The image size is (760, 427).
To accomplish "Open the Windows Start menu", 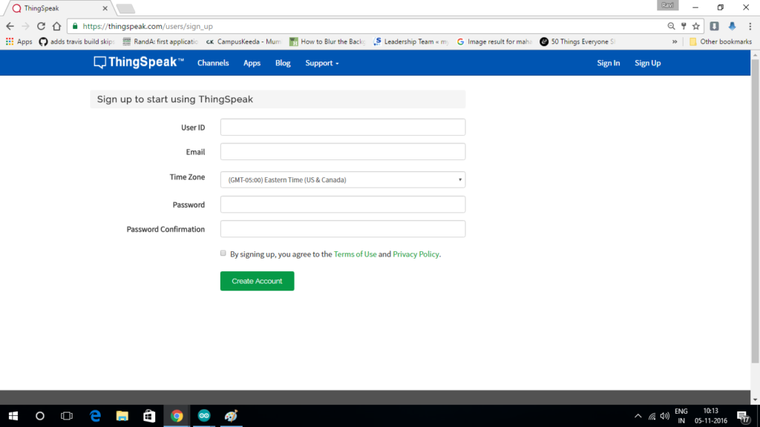I will point(13,416).
